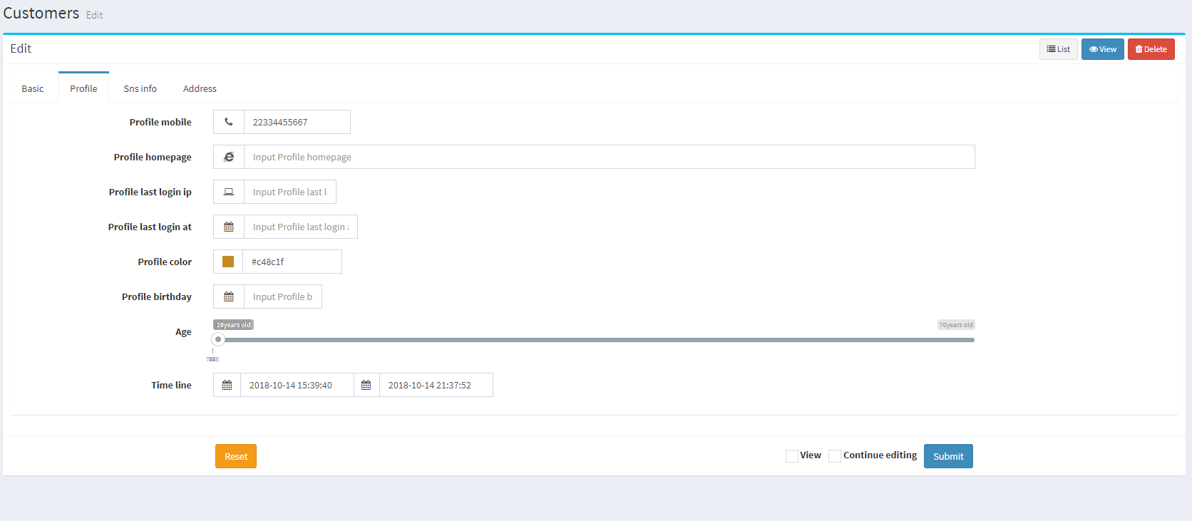
Task: Open the List view button
Action: [x=1058, y=49]
